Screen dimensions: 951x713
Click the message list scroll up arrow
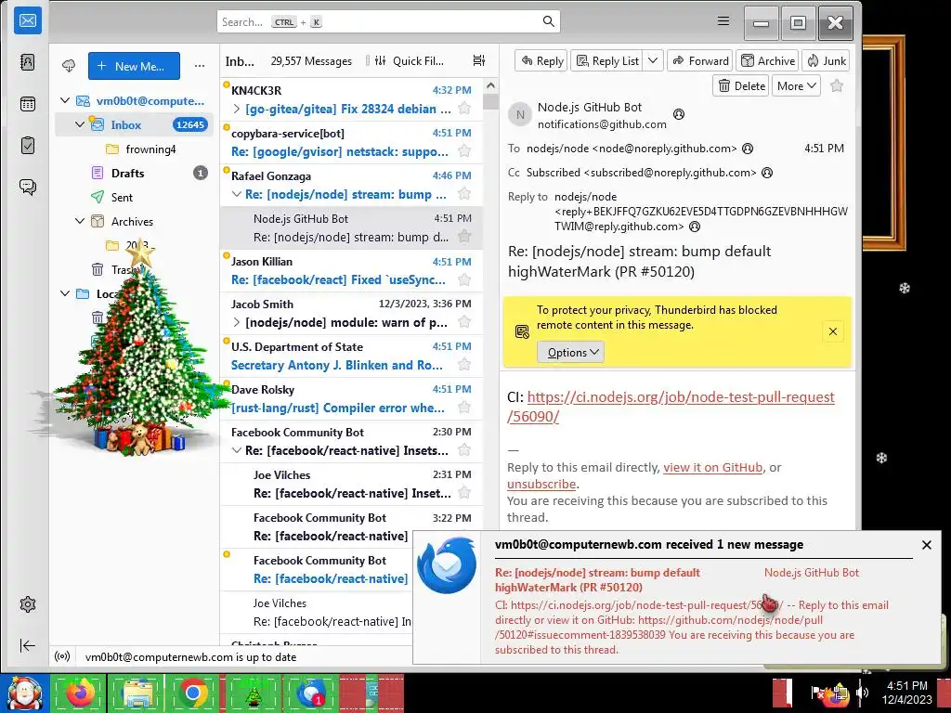pos(490,85)
